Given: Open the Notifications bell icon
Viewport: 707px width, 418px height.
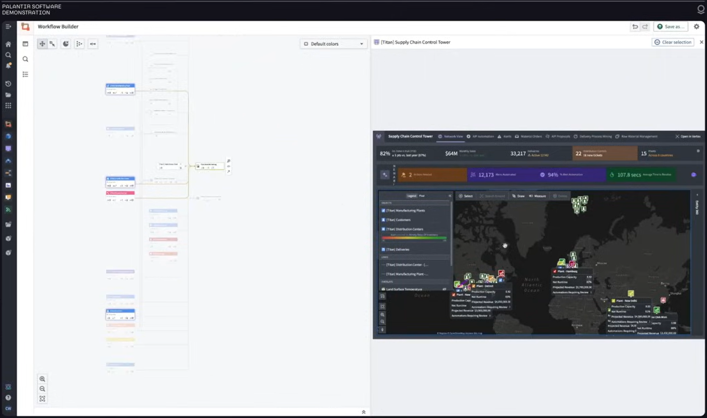Looking at the screenshot, I should click(8, 66).
